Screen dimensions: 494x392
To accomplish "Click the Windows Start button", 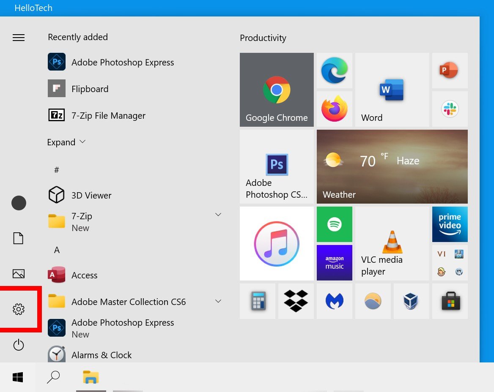I will click(x=18, y=377).
